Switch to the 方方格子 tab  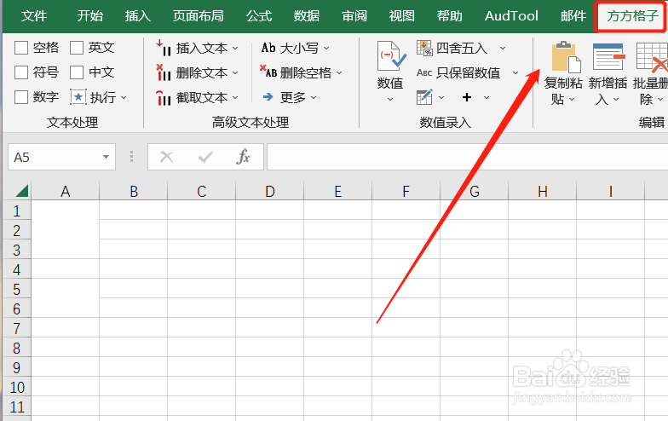click(x=632, y=16)
